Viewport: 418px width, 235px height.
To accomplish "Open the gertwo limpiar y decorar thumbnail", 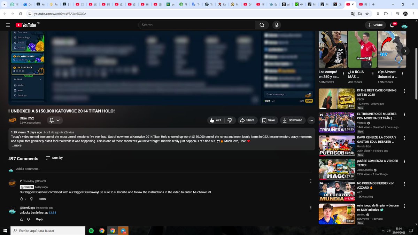I will click(337, 213).
